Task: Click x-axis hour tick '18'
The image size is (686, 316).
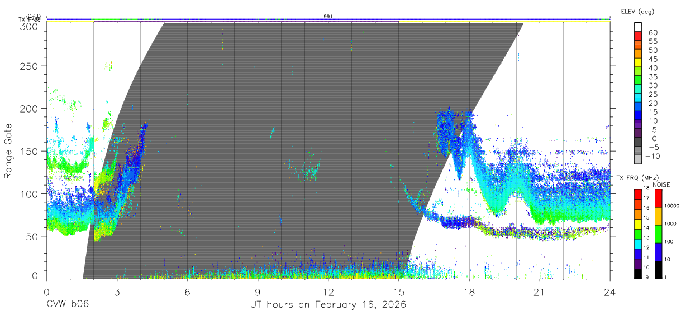Action: pos(469,291)
